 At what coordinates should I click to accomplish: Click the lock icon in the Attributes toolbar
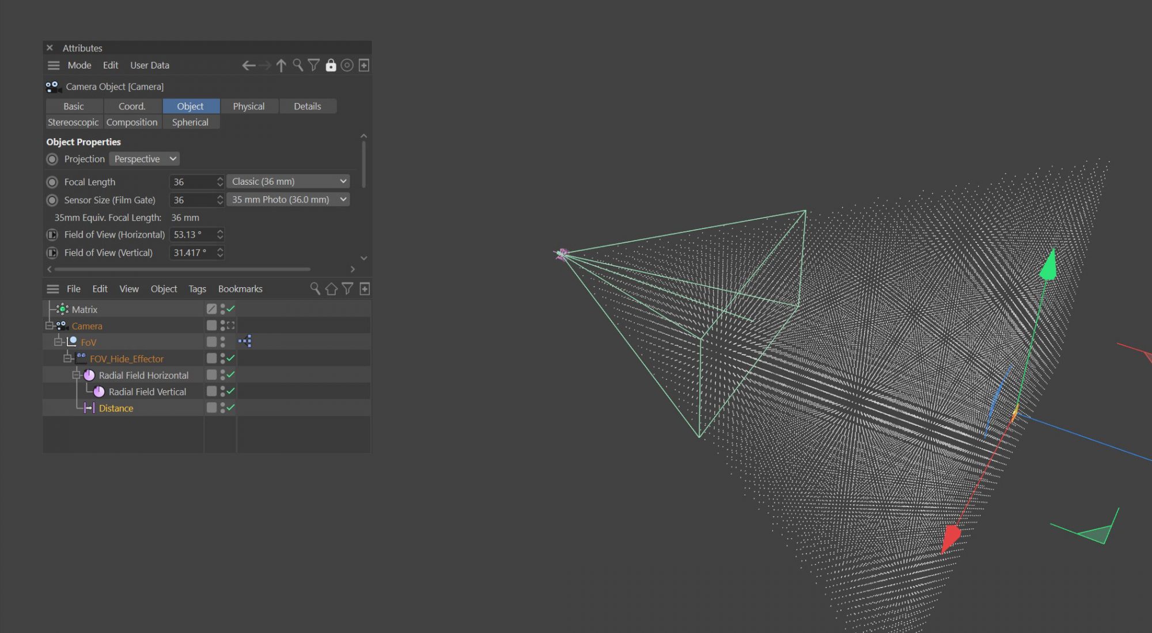330,65
